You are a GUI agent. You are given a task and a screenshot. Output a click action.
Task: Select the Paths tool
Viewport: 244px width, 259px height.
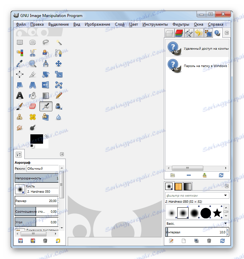[x=58, y=53]
